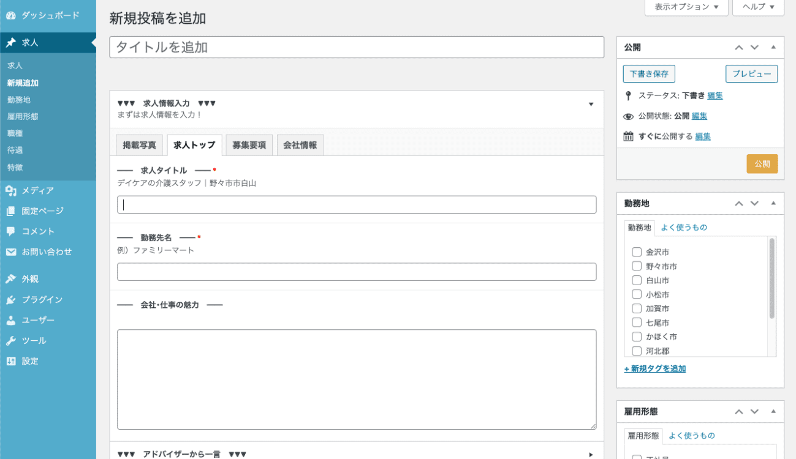Screen dimensions: 796x459
Task: Select the 求人トップ tab
Action: (194, 145)
